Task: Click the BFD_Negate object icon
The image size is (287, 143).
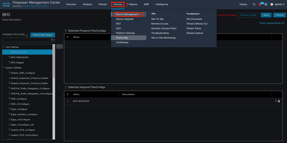Action: pyautogui.click(x=9, y=63)
